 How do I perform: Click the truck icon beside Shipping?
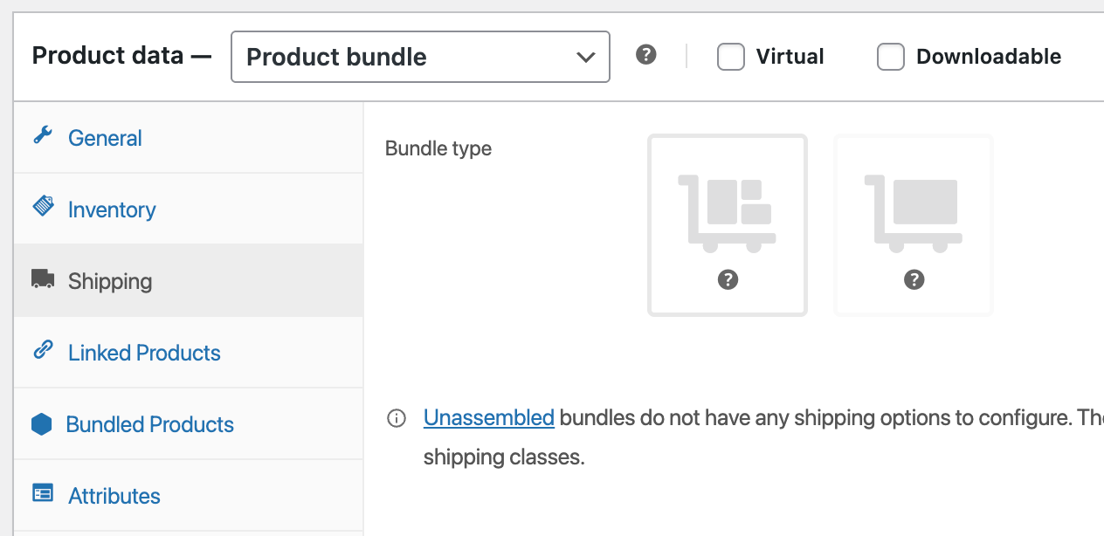pyautogui.click(x=42, y=279)
